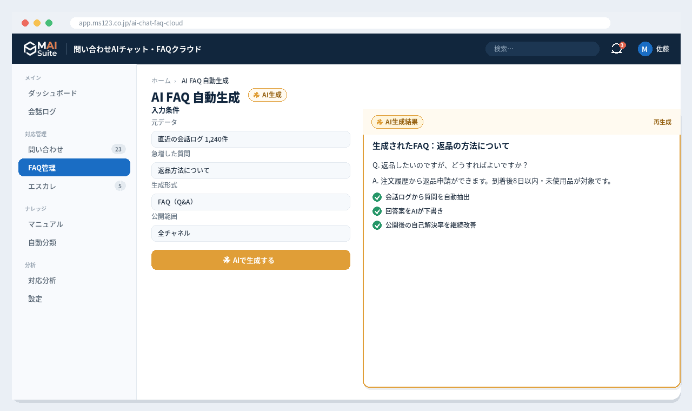Click green check beside 回答案をAIが下書き
Viewport: 692px width, 411px height.
tap(377, 211)
